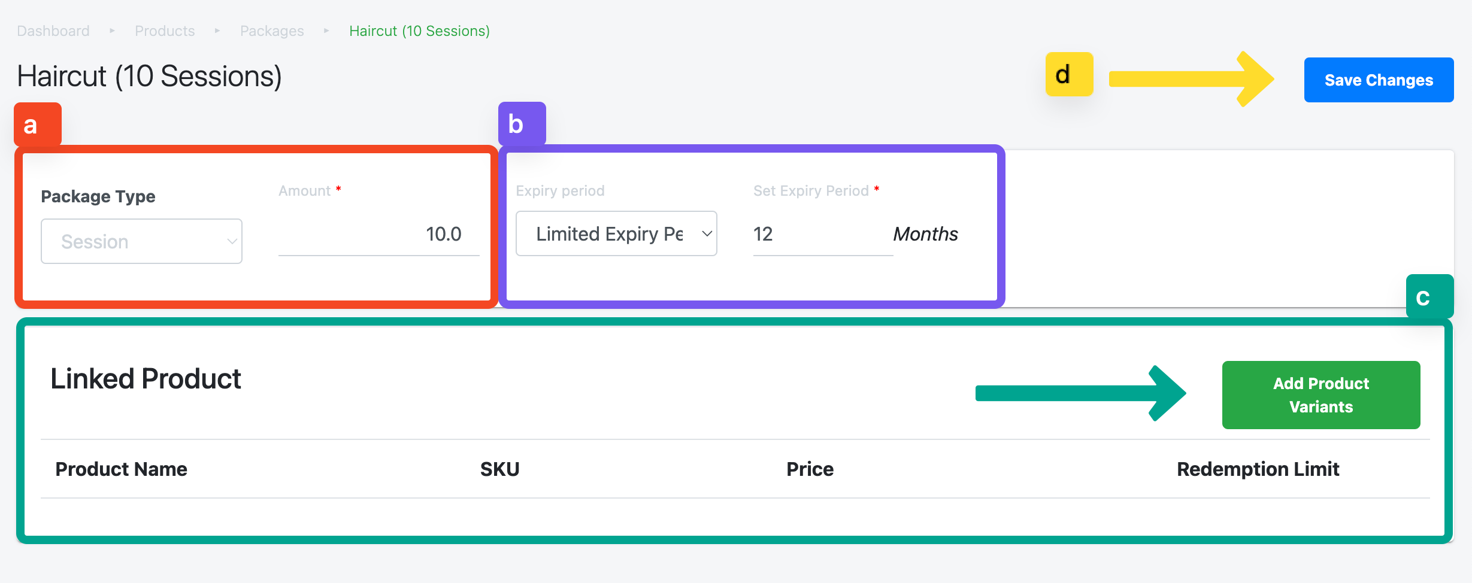Click the chevron arrow in Session dropdown
The image size is (1472, 583).
[232, 242]
